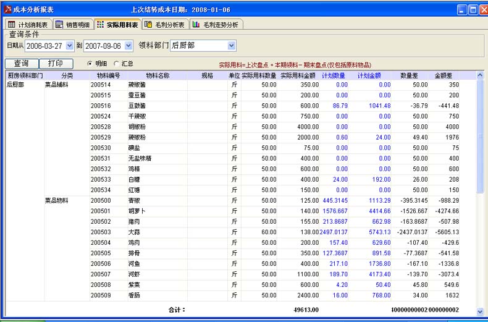Open the end date 2007-09-06 dropdown
The image size is (488, 322).
coord(128,46)
